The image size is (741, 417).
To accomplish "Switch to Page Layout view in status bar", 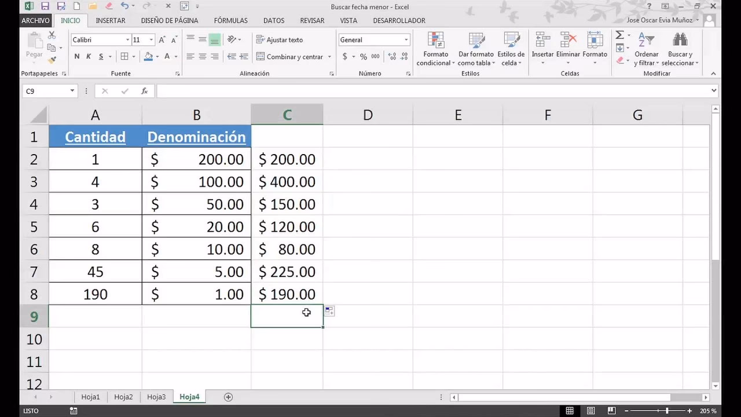I will (x=590, y=411).
